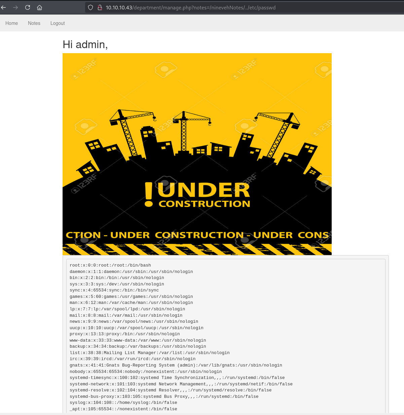Click the nobody:x:65534 passwd line
The height and width of the screenshot is (415, 404).
coord(146,372)
